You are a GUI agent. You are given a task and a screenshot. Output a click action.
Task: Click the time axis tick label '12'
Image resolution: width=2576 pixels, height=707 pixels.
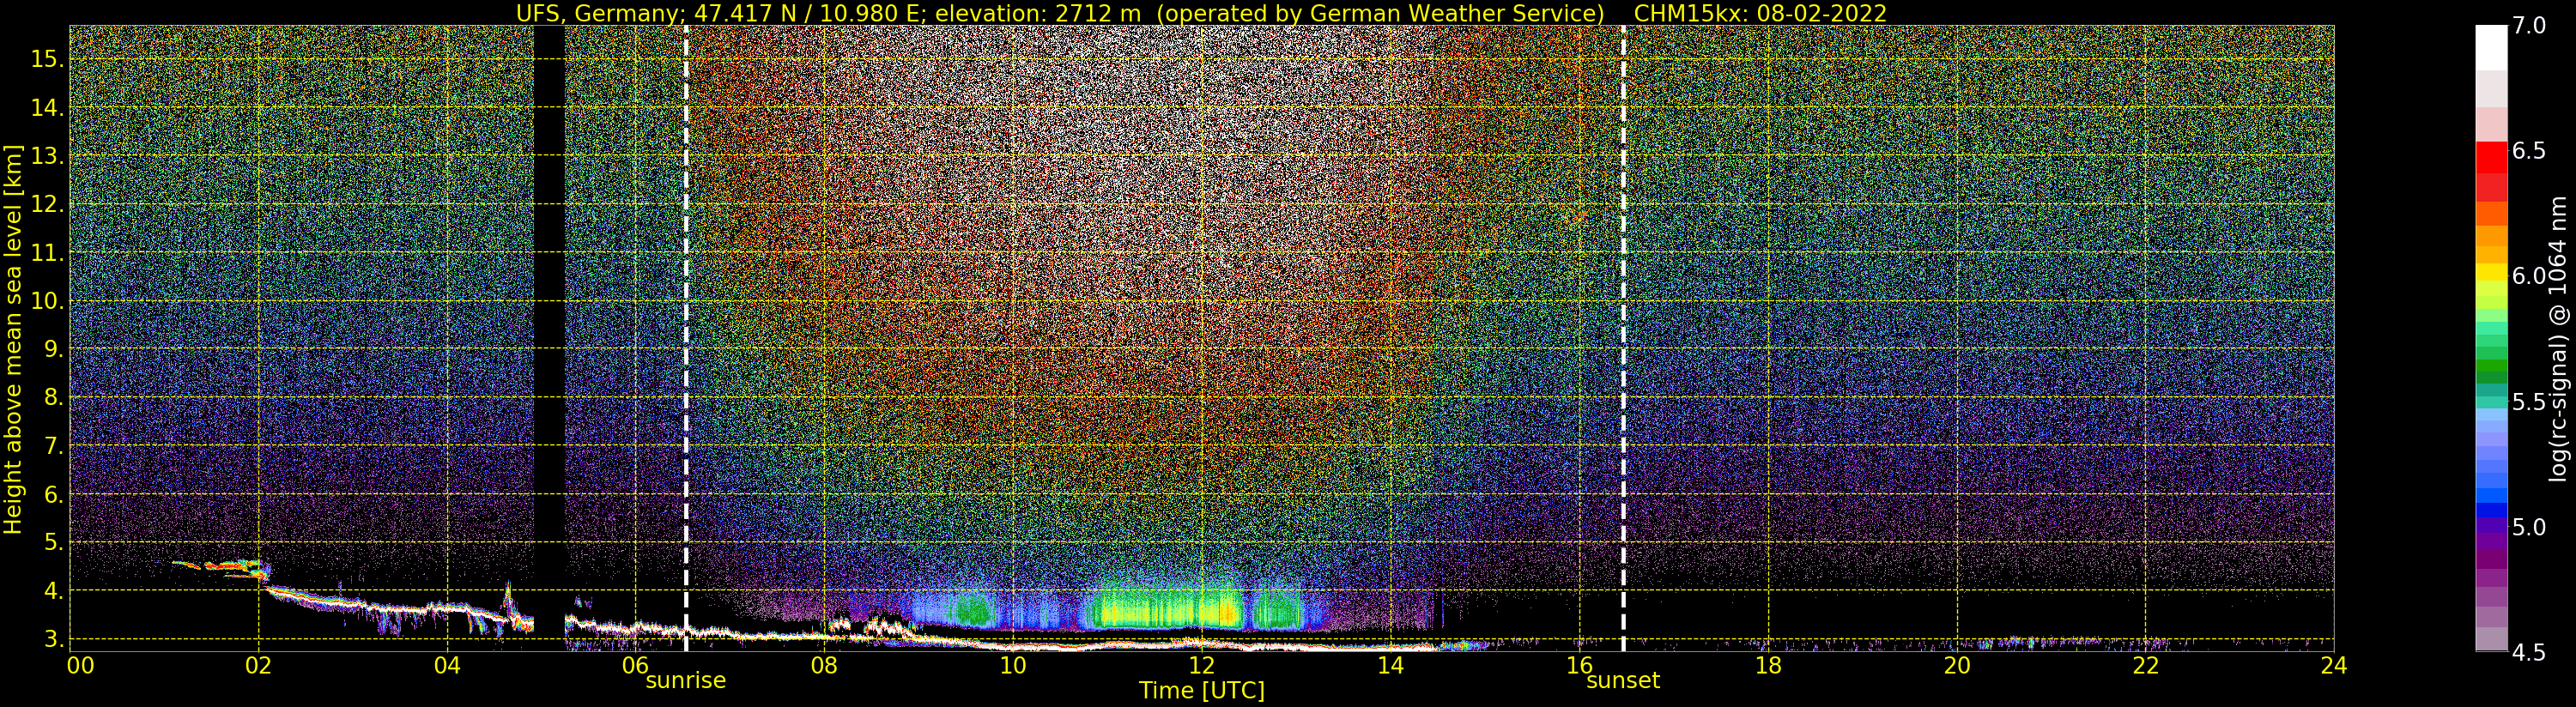1201,665
